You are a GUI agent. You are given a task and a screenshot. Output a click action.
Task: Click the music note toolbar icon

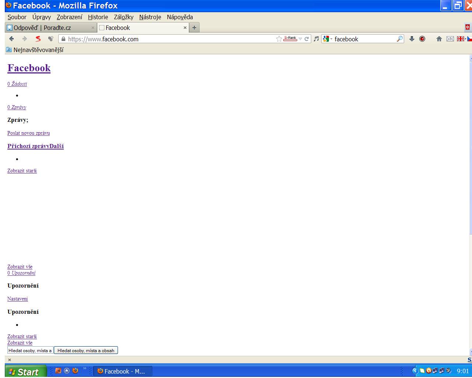pyautogui.click(x=316, y=39)
